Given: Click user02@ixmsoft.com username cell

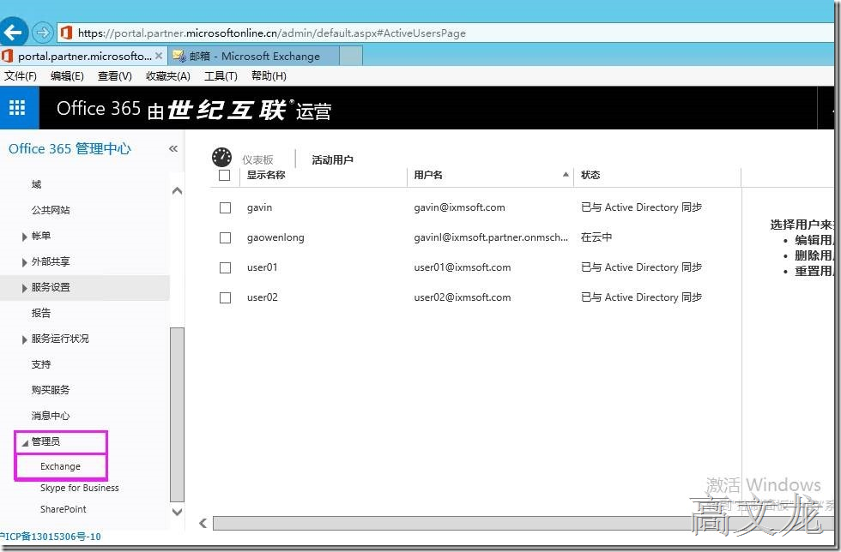Looking at the screenshot, I should (463, 297).
